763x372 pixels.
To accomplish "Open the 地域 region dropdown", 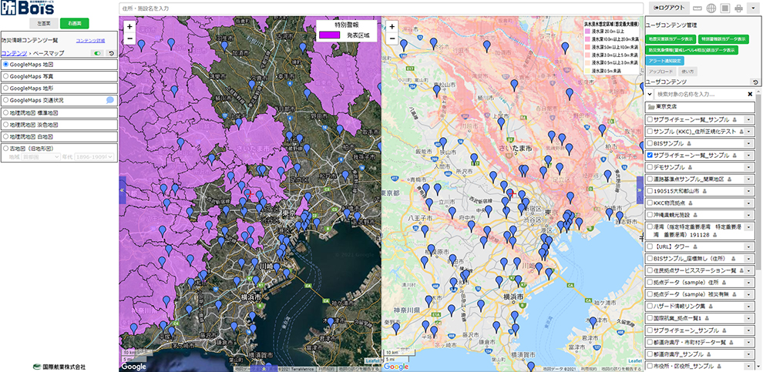I will coord(41,157).
